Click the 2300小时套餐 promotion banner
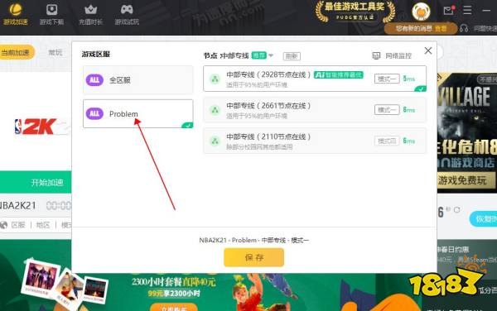 click(174, 281)
